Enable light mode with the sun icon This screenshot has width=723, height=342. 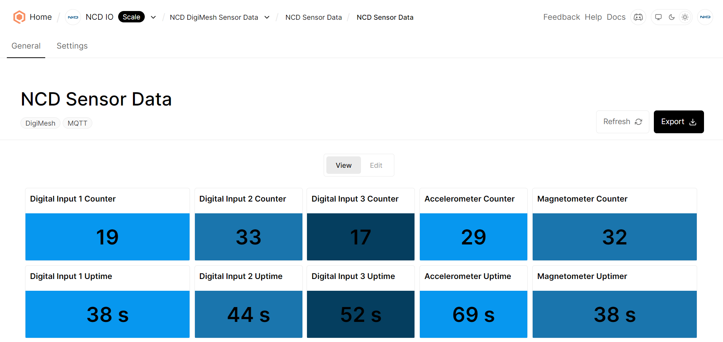pos(685,17)
